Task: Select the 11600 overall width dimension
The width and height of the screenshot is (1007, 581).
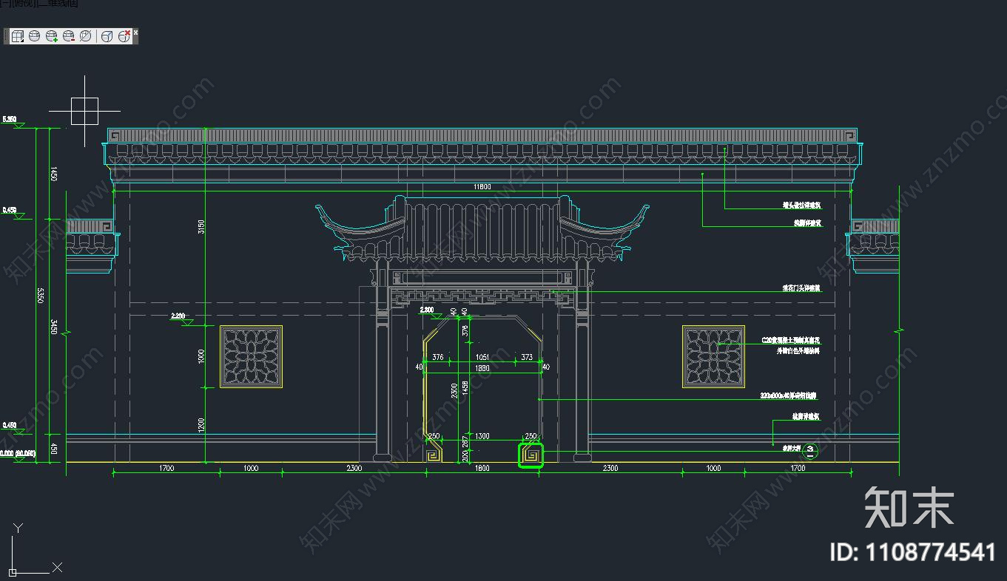Action: (482, 188)
